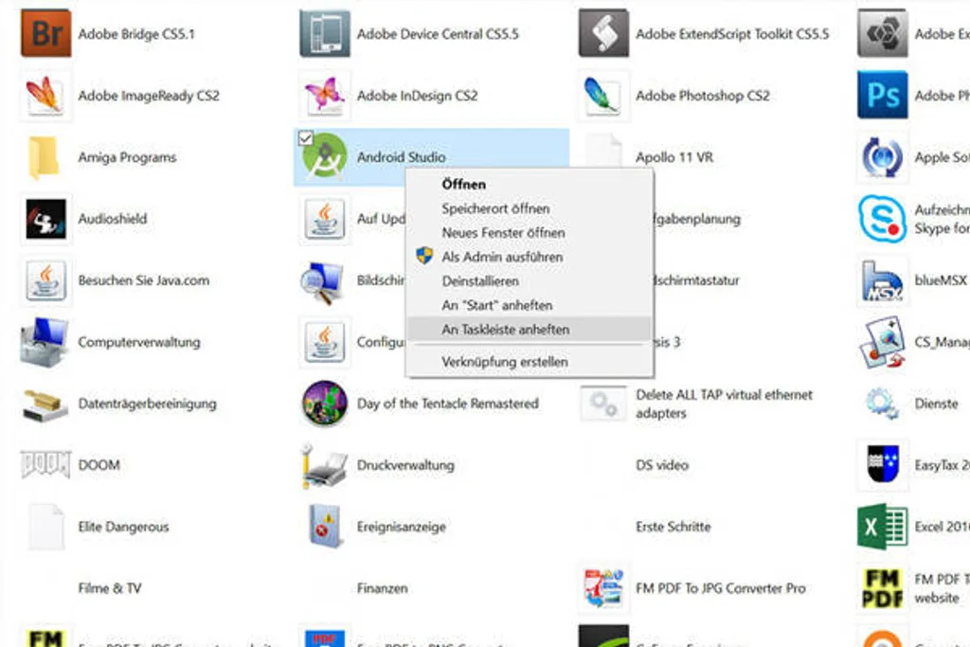The image size is (970, 647).
Task: Select the Audioshield label text
Action: pyautogui.click(x=113, y=218)
